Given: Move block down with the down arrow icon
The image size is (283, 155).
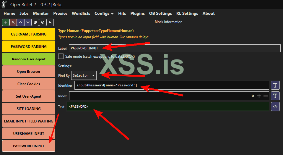Looking at the screenshot, I should click(28, 22).
